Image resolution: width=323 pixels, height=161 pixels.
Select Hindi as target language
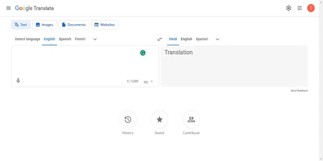coord(173,39)
